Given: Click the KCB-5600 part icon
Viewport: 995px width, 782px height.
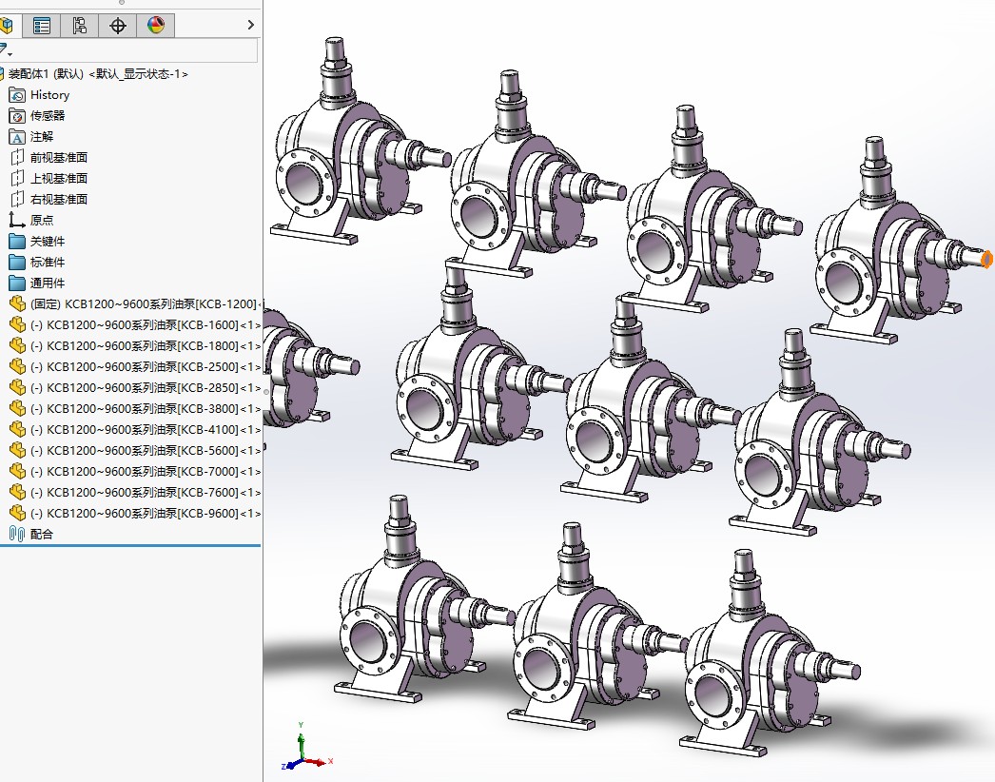Looking at the screenshot, I should point(17,451).
